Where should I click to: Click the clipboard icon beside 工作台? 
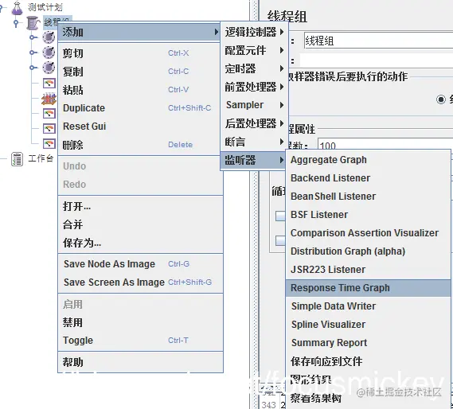[17, 159]
